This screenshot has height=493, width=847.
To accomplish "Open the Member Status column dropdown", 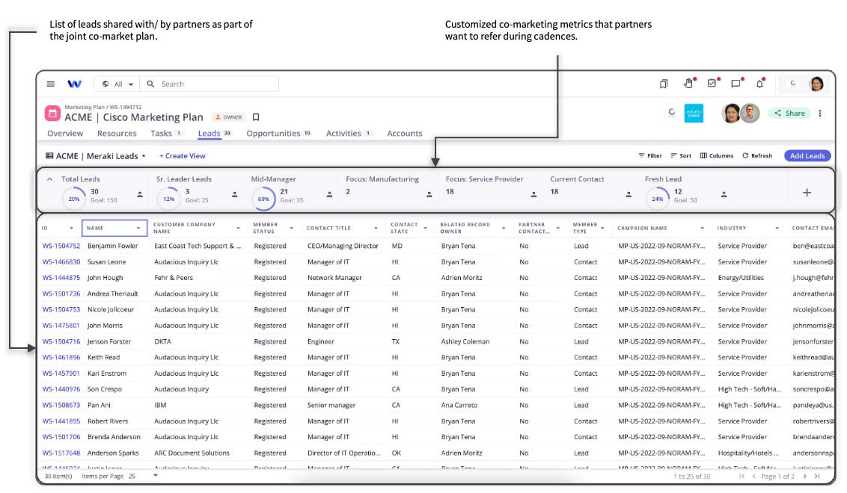I will tap(291, 228).
